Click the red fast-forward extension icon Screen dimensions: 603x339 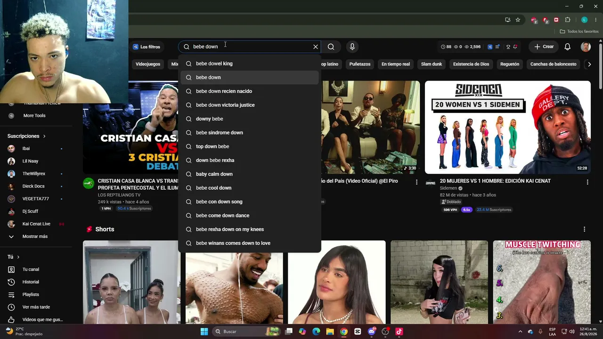556,20
